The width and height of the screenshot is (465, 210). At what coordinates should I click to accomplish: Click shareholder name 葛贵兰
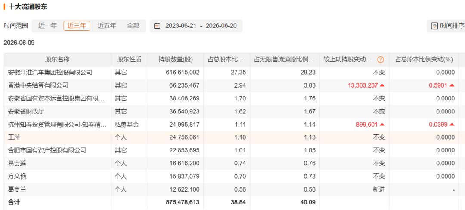coord(17,189)
